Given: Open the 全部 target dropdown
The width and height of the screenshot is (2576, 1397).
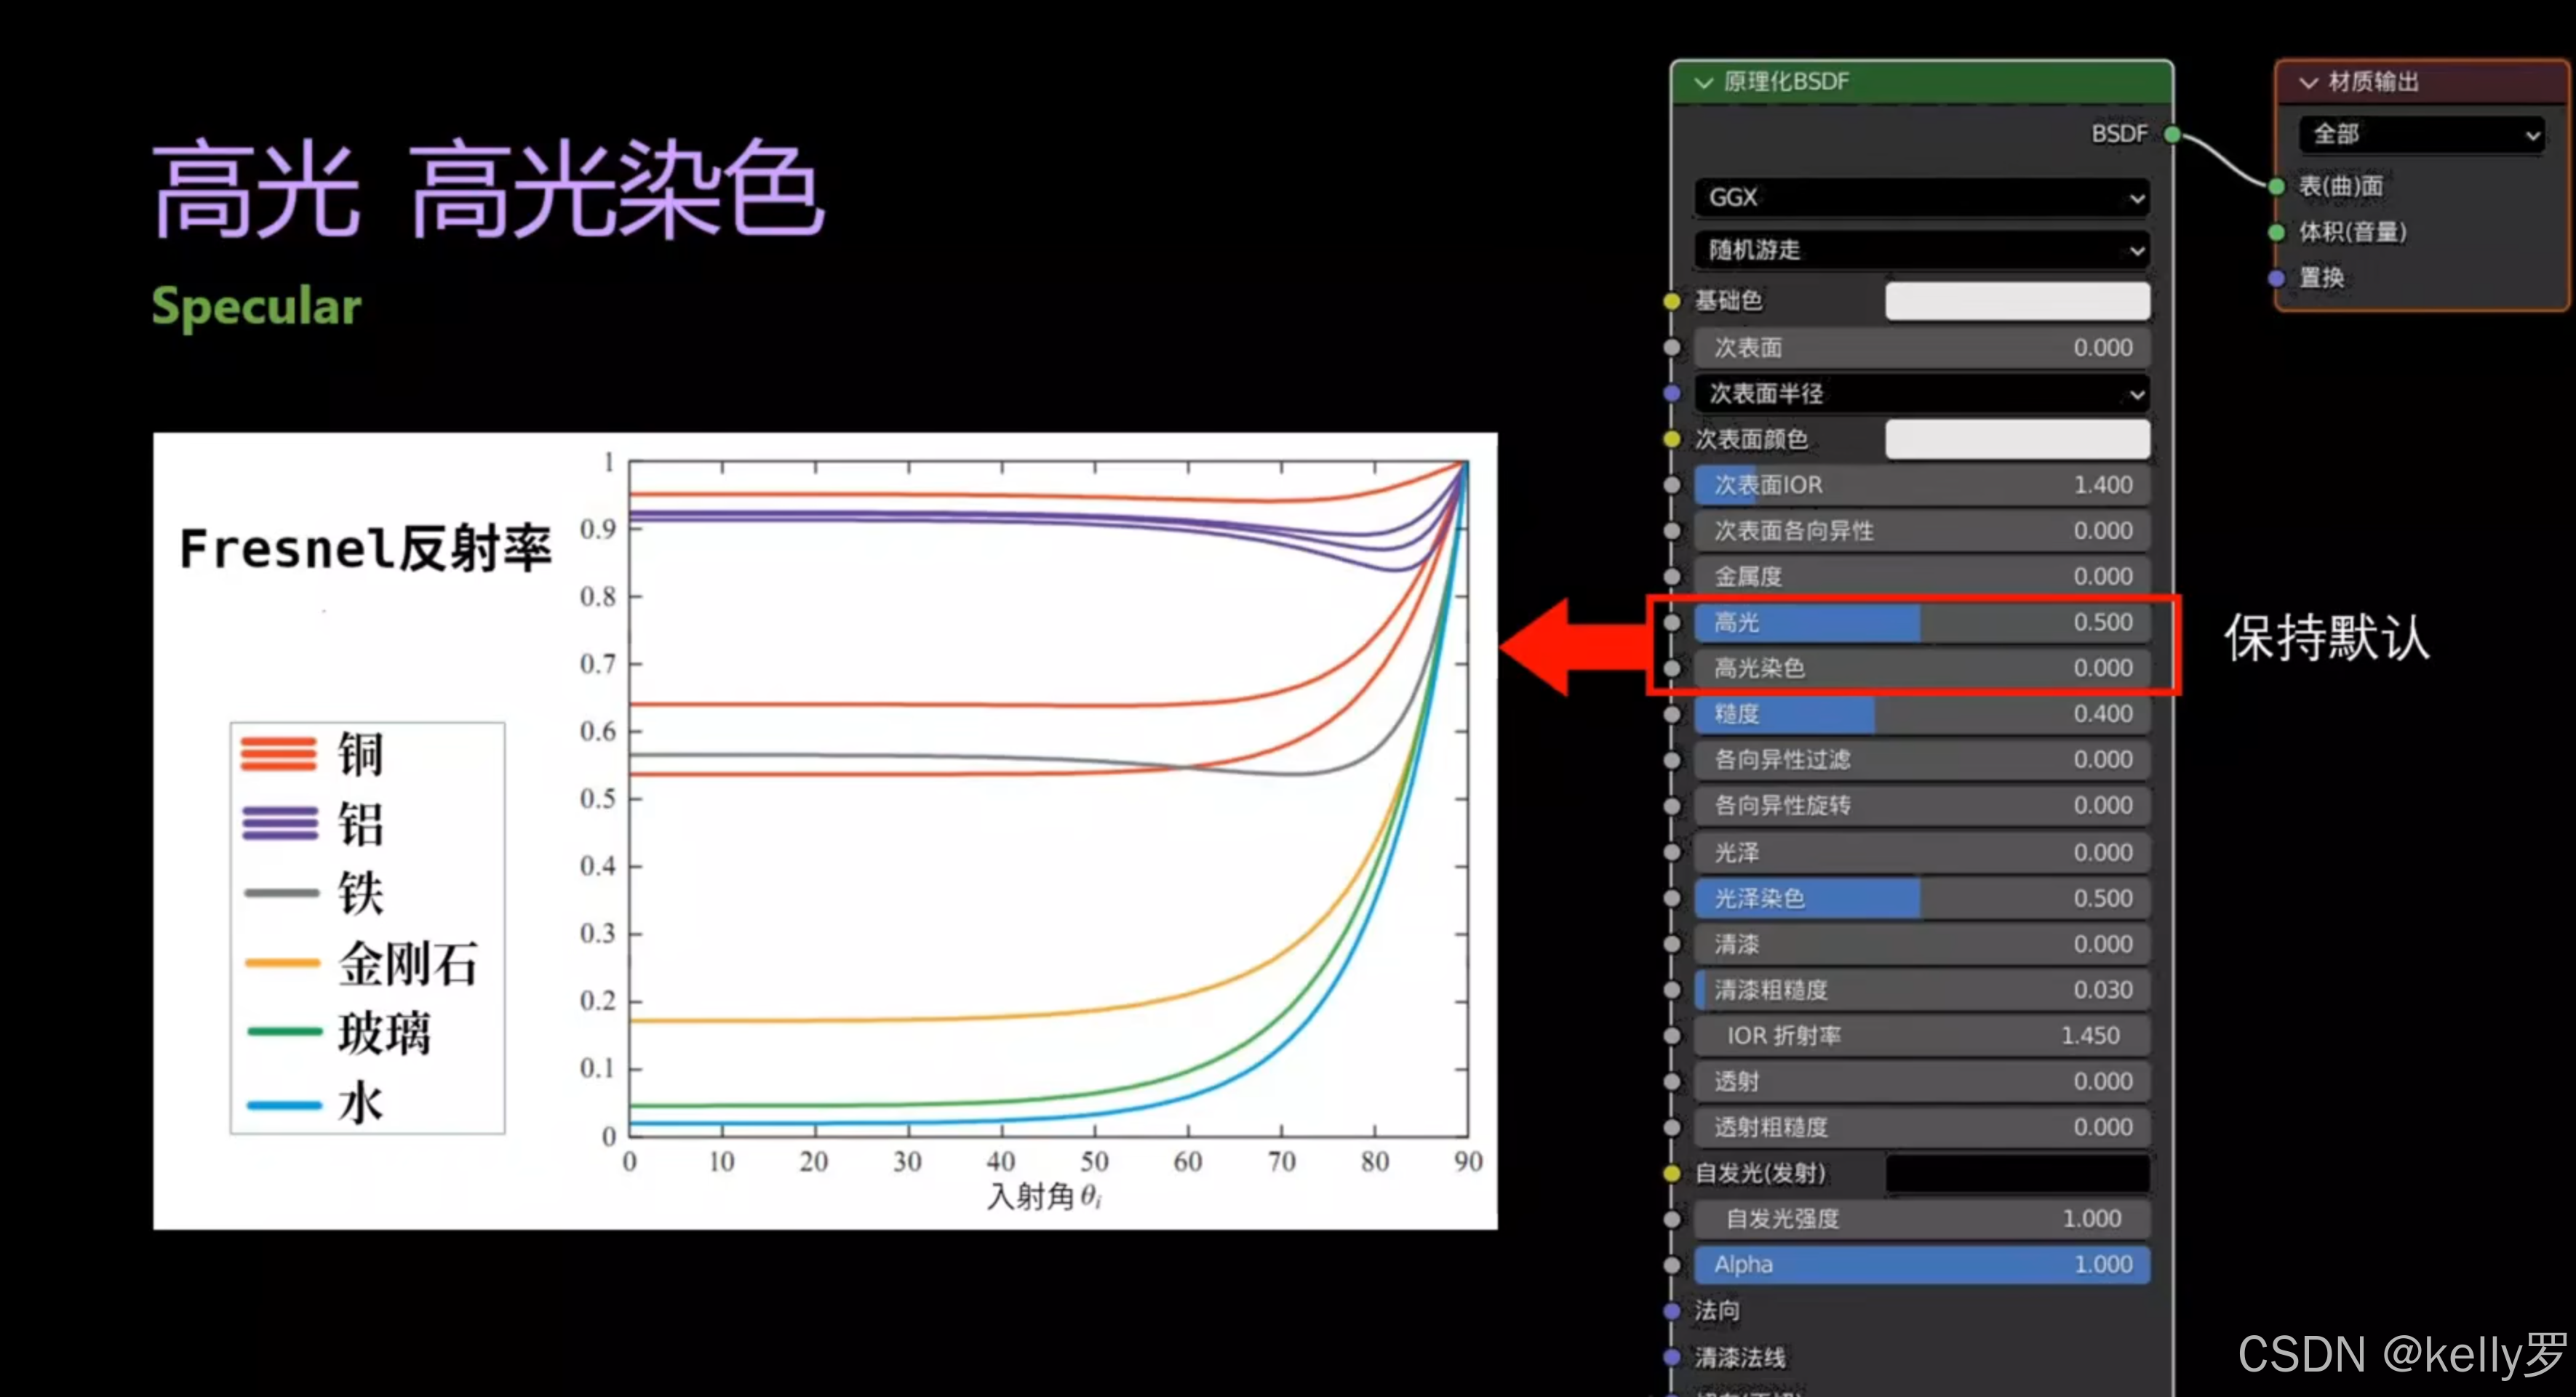Looking at the screenshot, I should [2422, 134].
